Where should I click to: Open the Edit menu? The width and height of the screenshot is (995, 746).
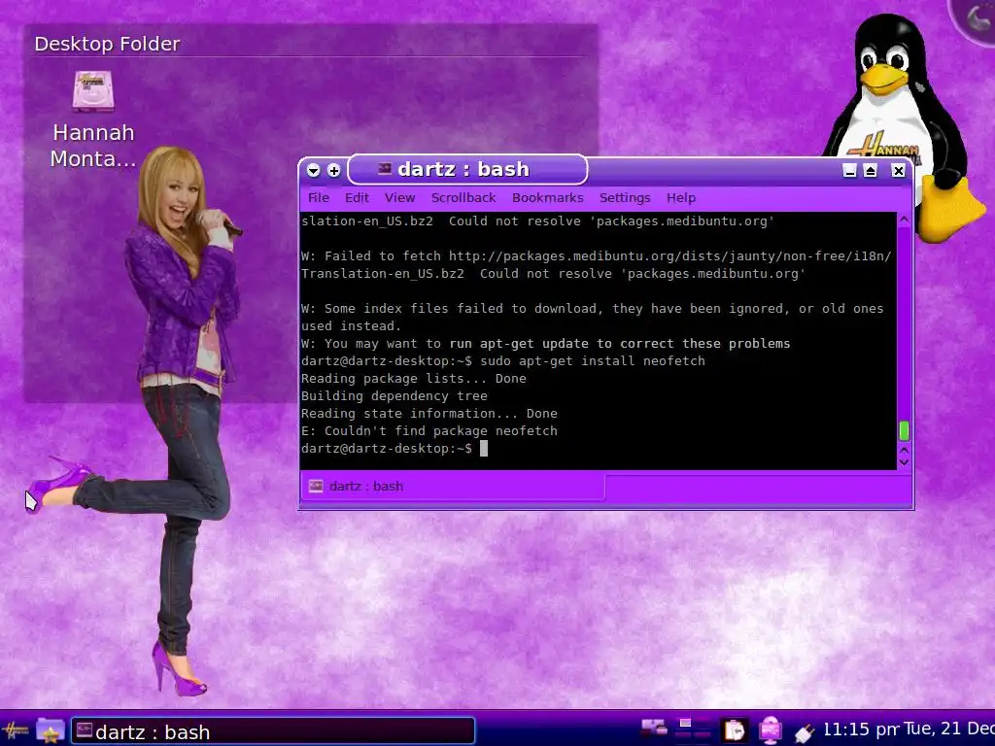357,198
